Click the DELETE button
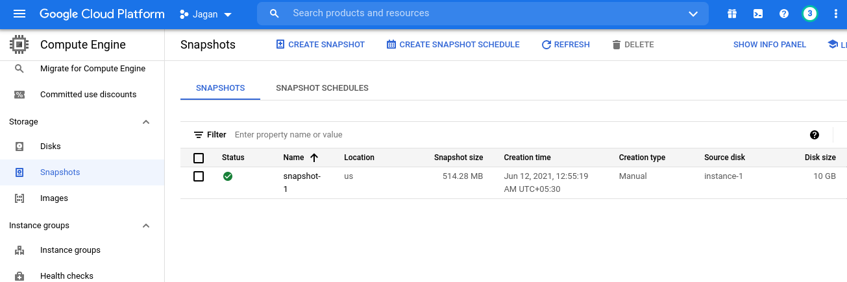847x282 pixels. coord(633,45)
